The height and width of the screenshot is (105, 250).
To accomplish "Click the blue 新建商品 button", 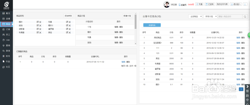I will click(x=152, y=25).
